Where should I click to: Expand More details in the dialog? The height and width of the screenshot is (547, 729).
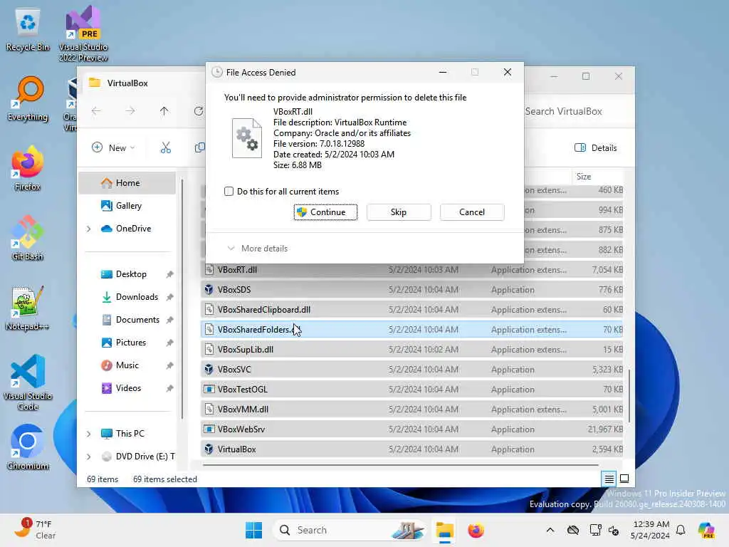(258, 249)
